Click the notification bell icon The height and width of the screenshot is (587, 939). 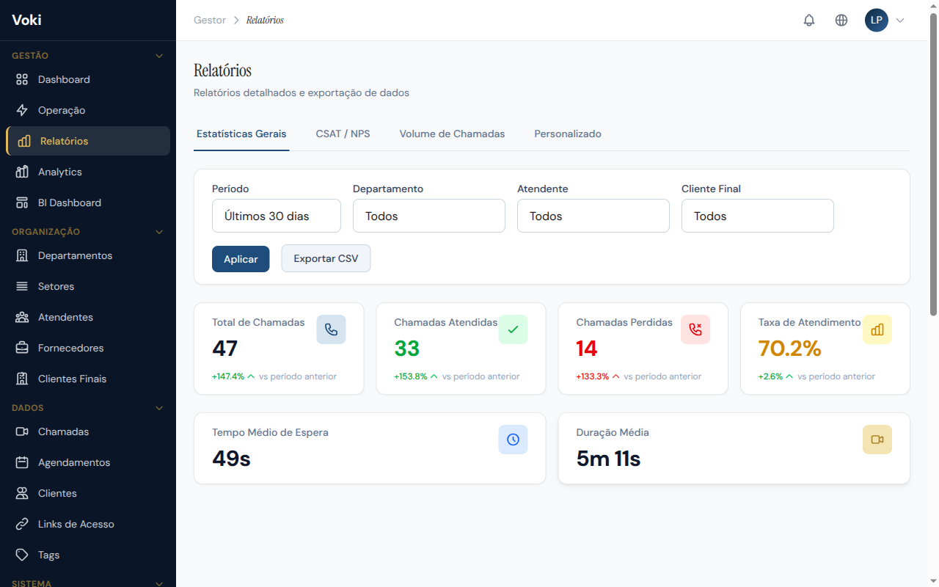pyautogui.click(x=809, y=21)
